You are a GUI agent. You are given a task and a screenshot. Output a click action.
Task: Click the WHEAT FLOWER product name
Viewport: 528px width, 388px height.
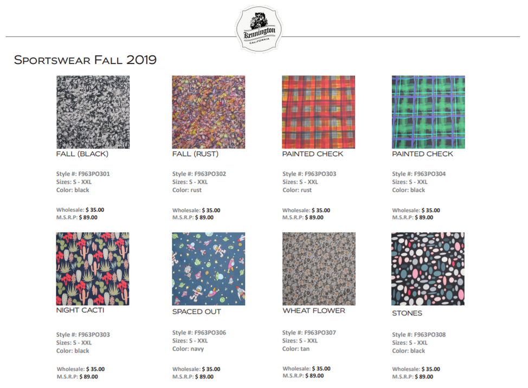(x=314, y=311)
